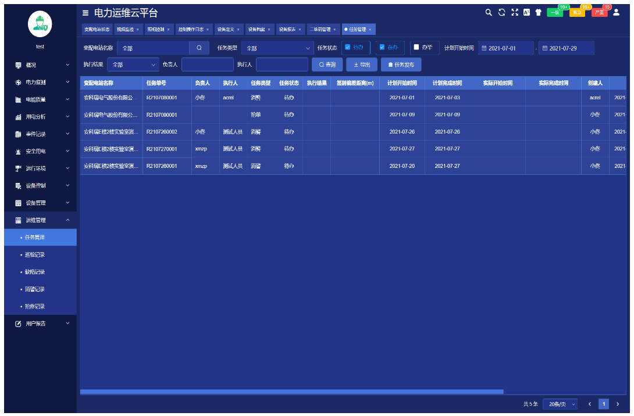Click the red 严重 alarm badge
The height and width of the screenshot is (416, 634).
[x=599, y=12]
